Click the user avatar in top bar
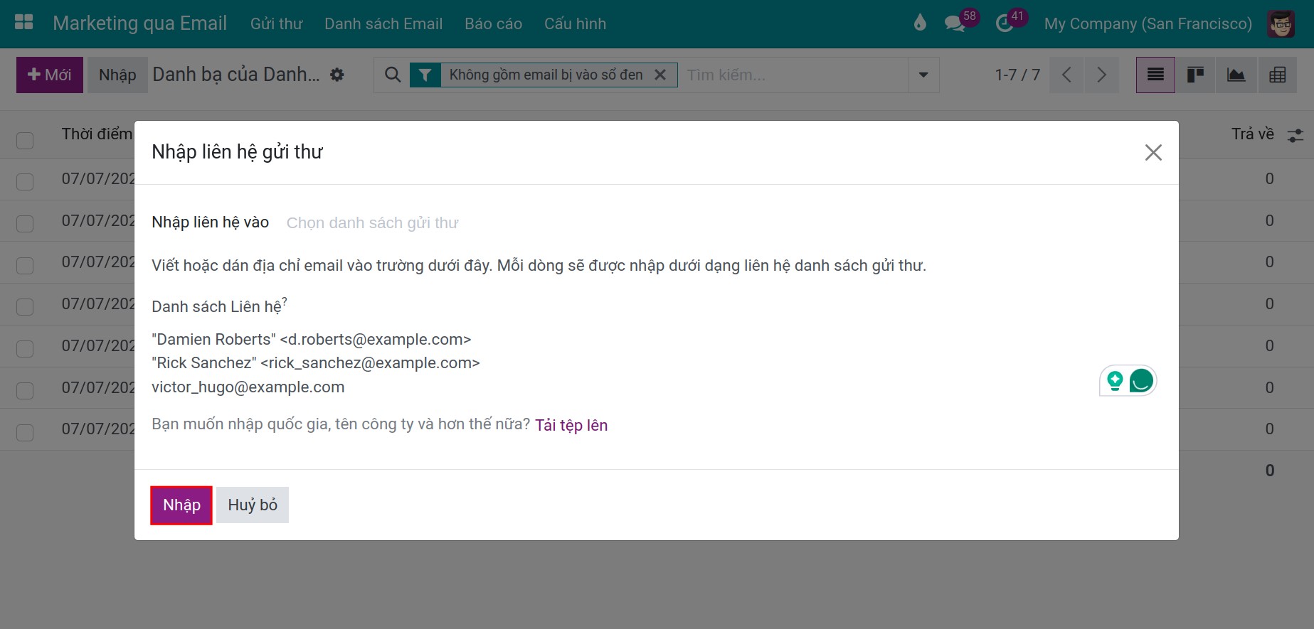 click(x=1281, y=23)
